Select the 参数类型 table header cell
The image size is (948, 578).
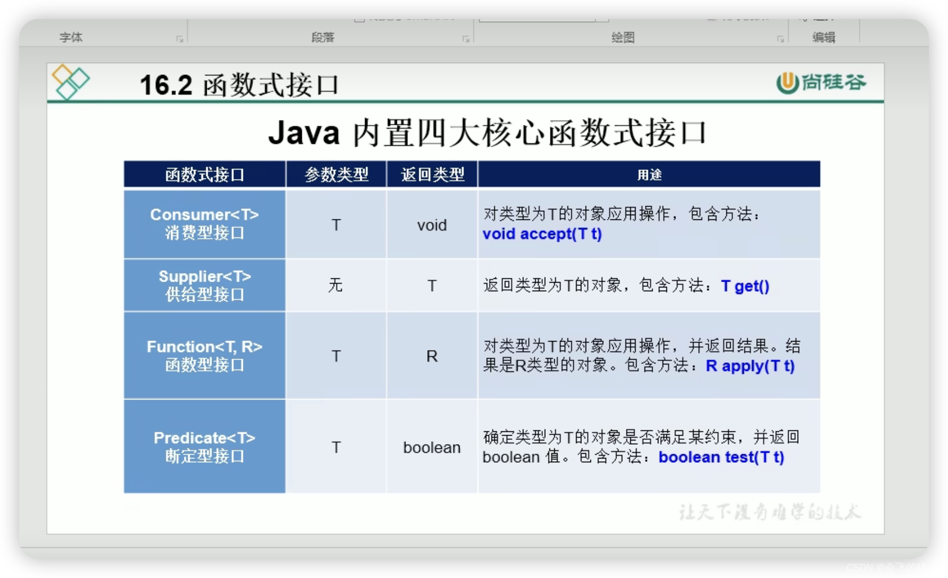[x=336, y=174]
